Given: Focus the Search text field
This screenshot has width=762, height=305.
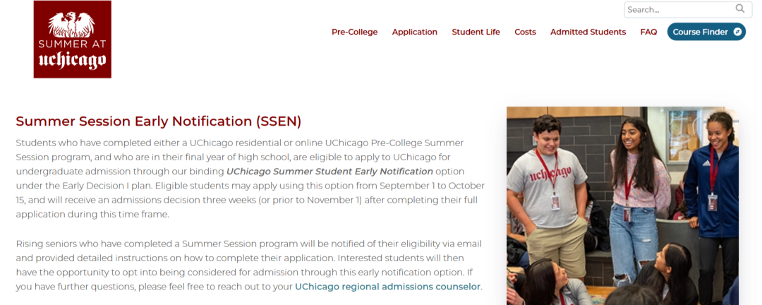Looking at the screenshot, I should coord(677,10).
